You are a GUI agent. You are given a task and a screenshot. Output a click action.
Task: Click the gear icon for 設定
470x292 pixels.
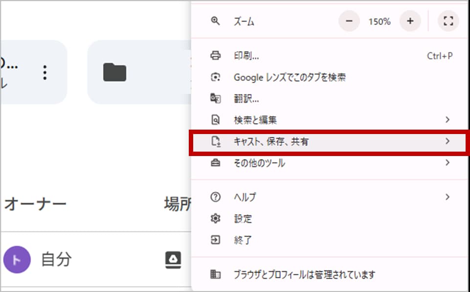215,219
